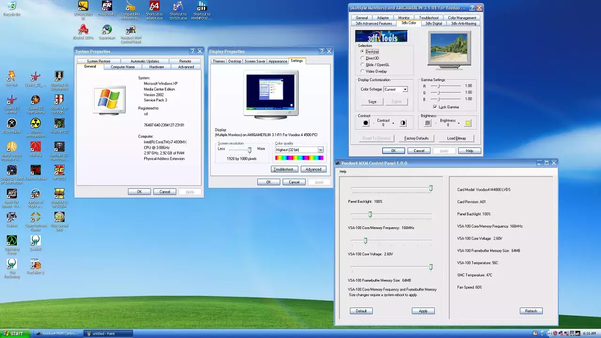Click the decrease contrast black circle icon
Screen dimensions: 601x338
[366, 123]
